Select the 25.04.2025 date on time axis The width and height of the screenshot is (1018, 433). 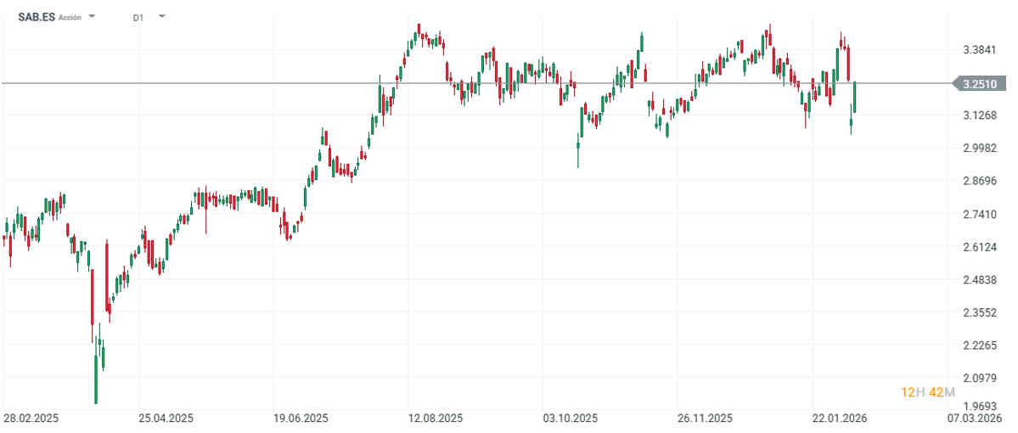click(166, 419)
